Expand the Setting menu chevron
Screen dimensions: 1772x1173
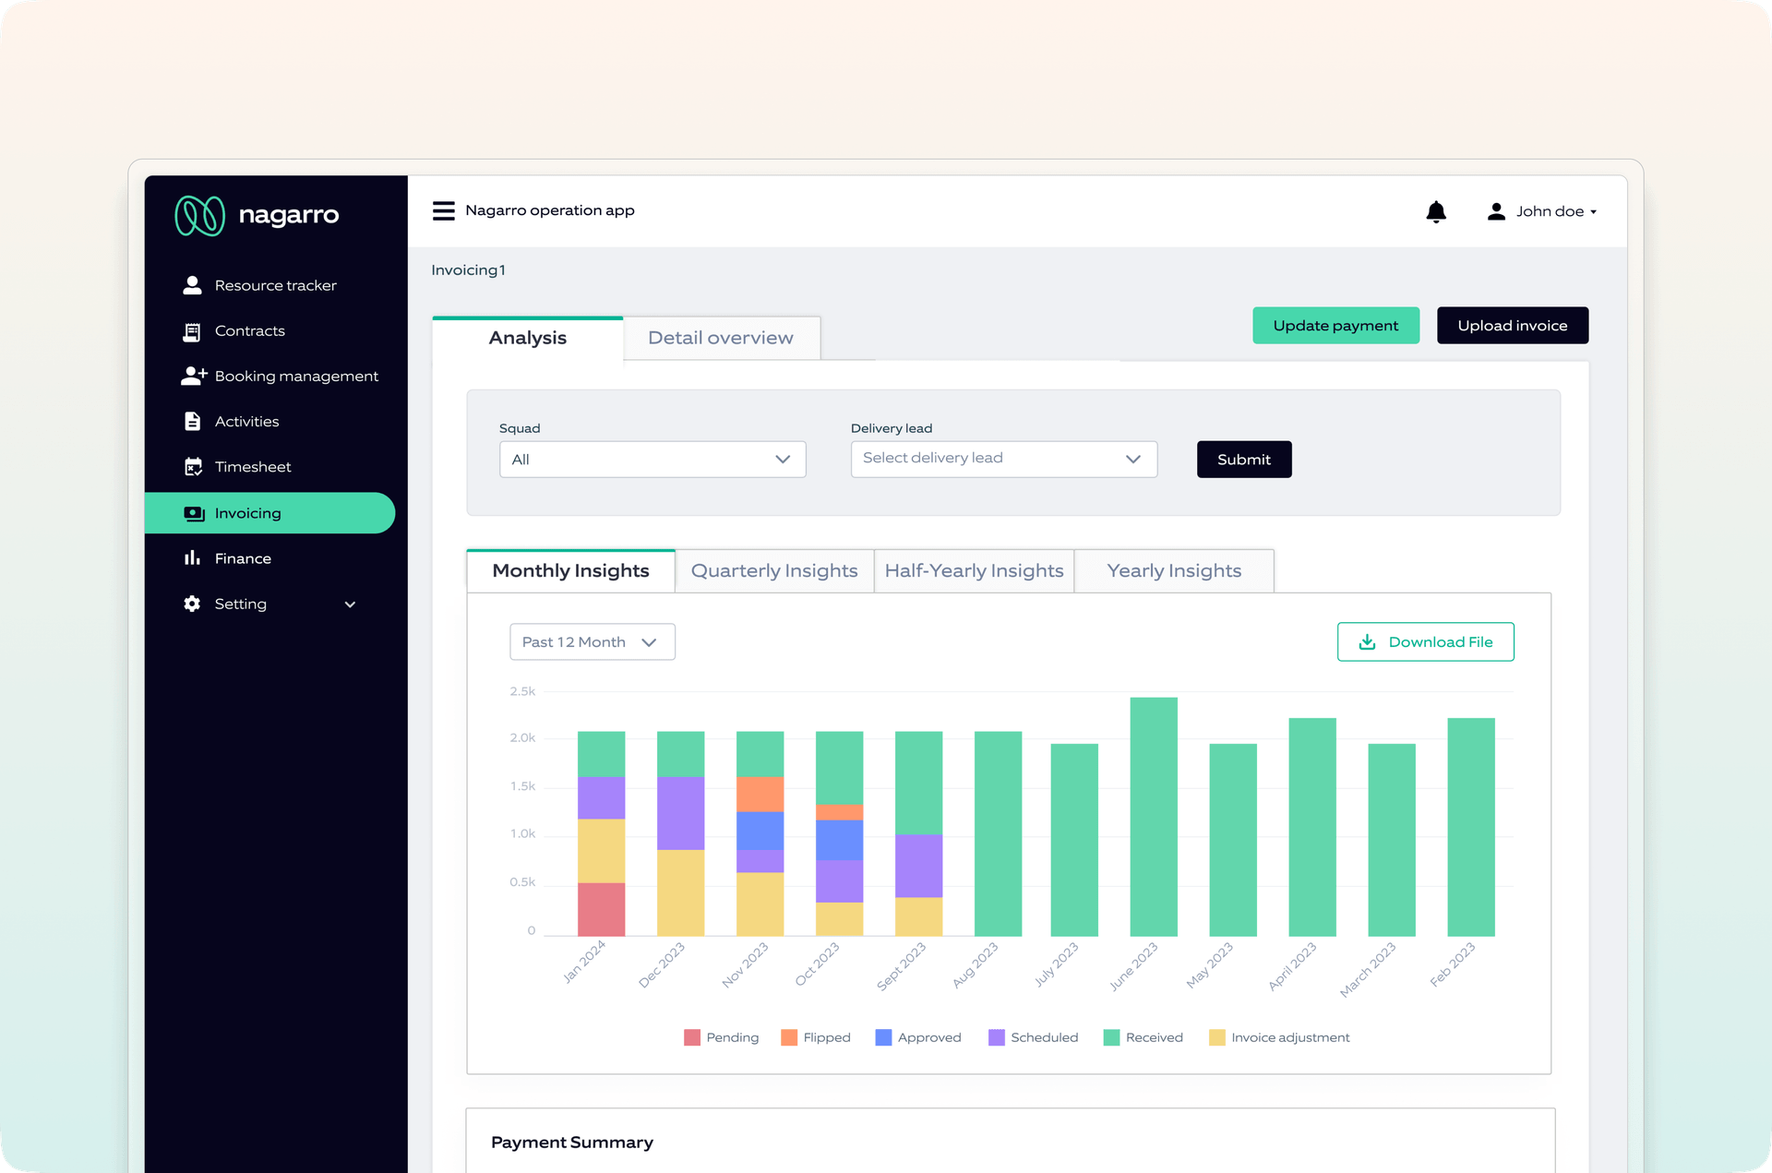tap(350, 604)
